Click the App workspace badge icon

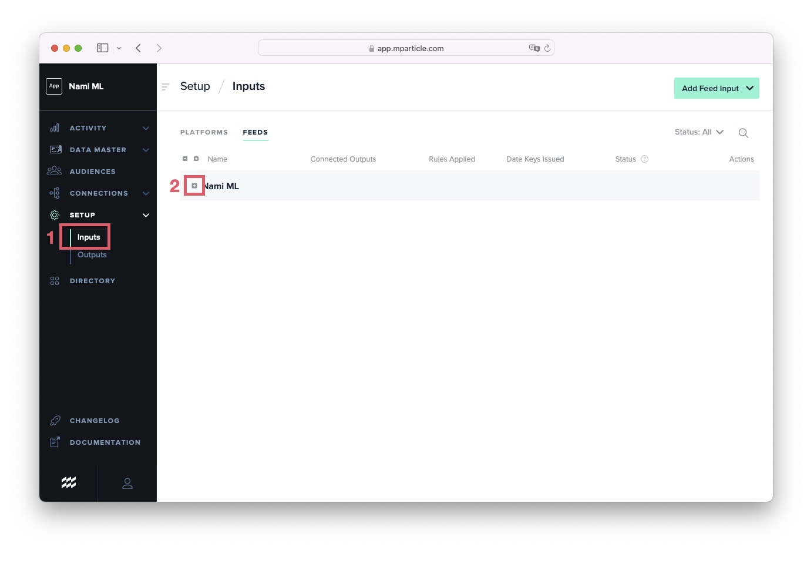tap(54, 86)
